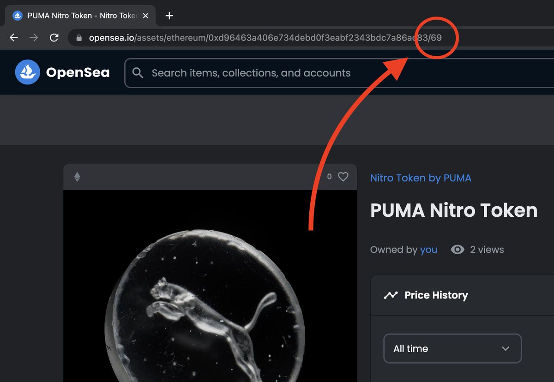Click the browser back arrow
Screen dimensions: 554x382
14,38
